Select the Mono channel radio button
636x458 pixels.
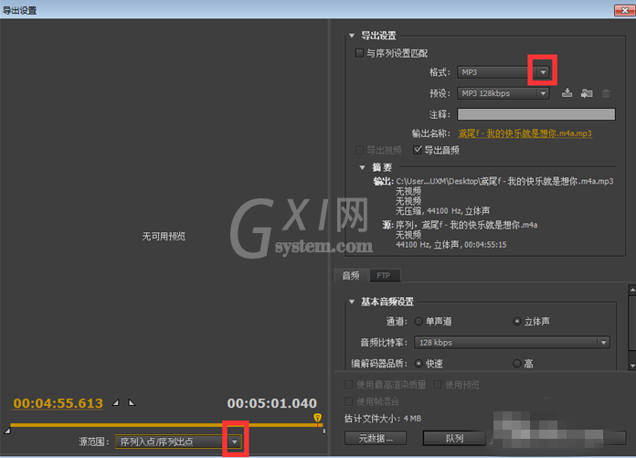419,321
